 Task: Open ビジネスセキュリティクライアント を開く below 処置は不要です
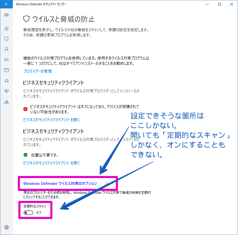[51, 163]
